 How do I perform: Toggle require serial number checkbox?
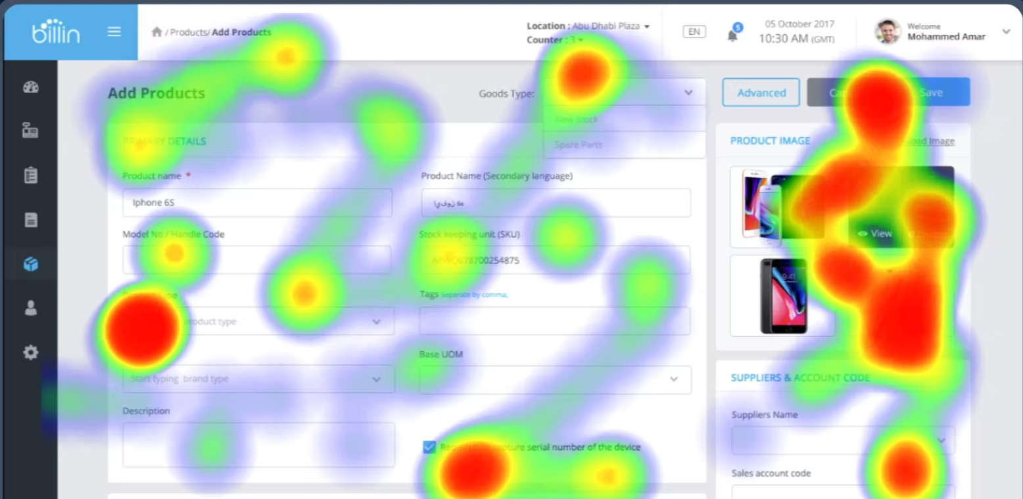click(x=429, y=447)
